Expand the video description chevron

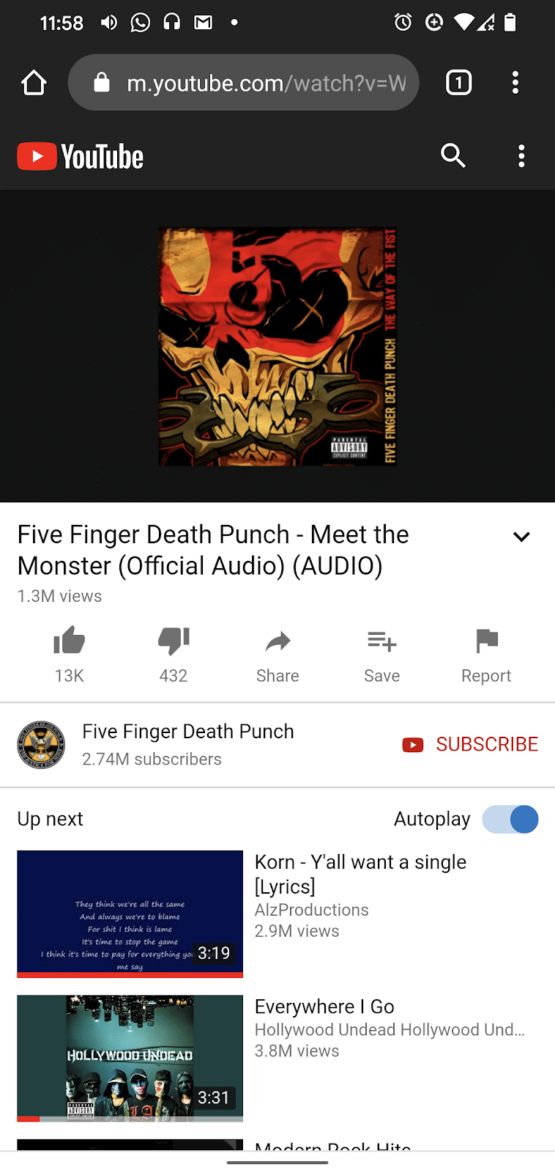pyautogui.click(x=521, y=537)
